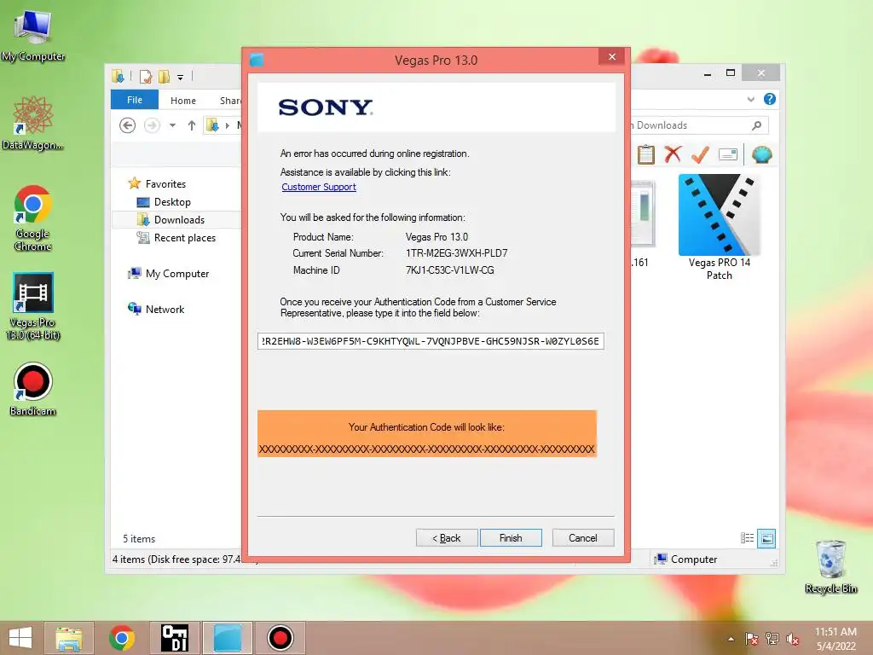Open the Windows Start button
The image size is (873, 655).
(x=20, y=638)
